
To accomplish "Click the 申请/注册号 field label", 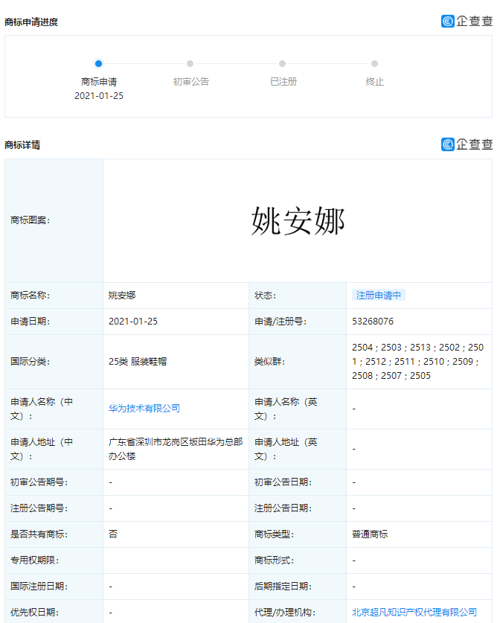I will [x=281, y=322].
